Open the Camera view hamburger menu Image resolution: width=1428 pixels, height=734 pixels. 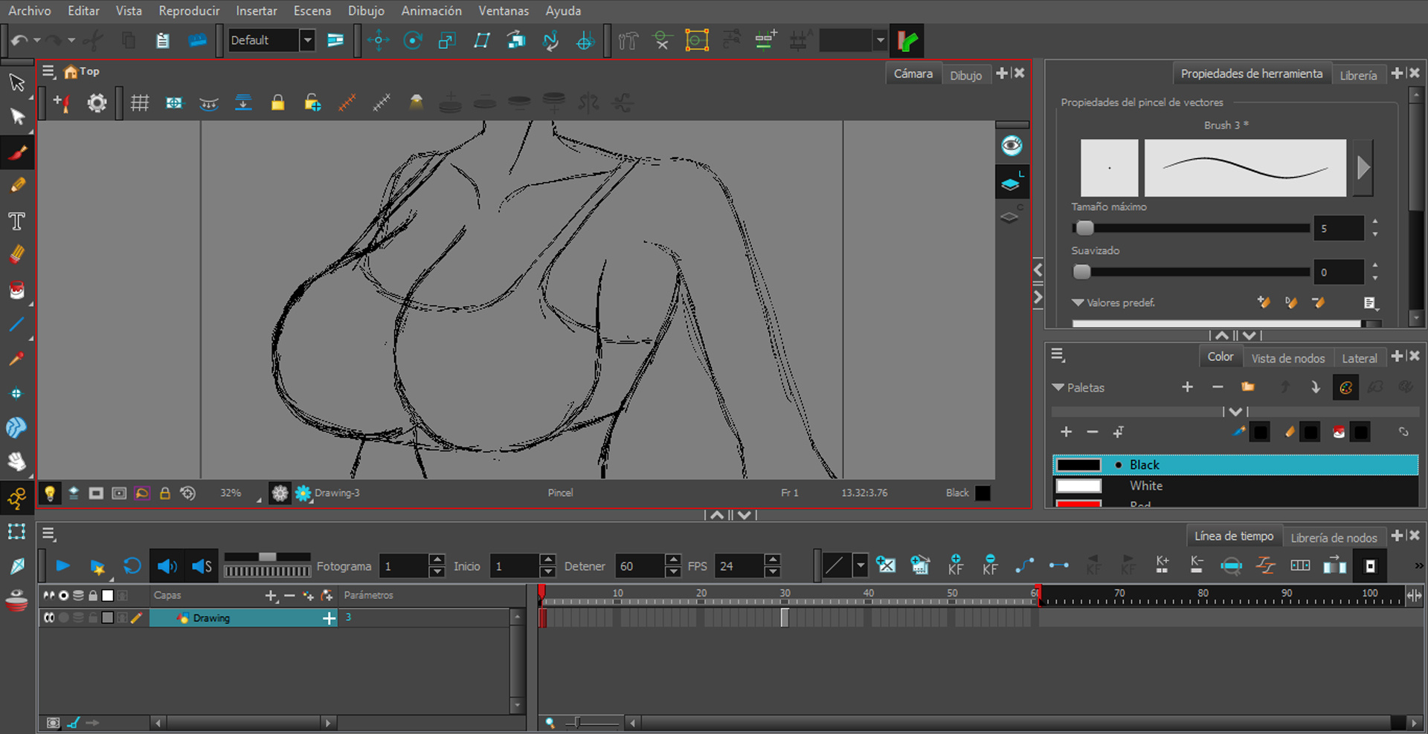click(49, 71)
